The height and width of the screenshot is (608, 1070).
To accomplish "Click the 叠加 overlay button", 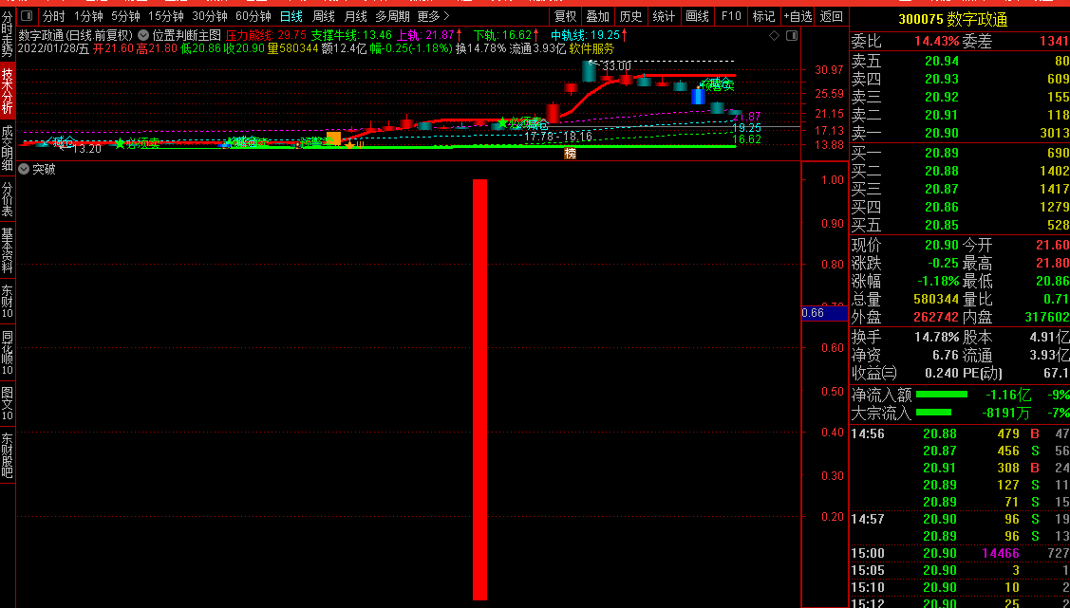I will 598,16.
